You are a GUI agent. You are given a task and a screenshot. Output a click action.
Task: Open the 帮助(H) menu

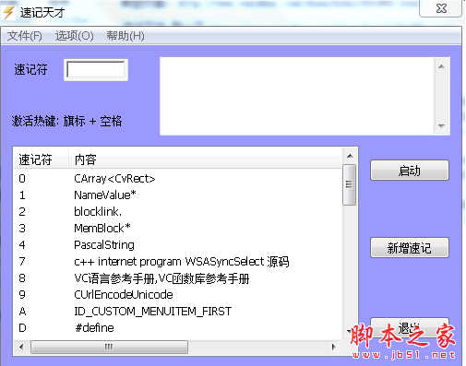pos(125,36)
